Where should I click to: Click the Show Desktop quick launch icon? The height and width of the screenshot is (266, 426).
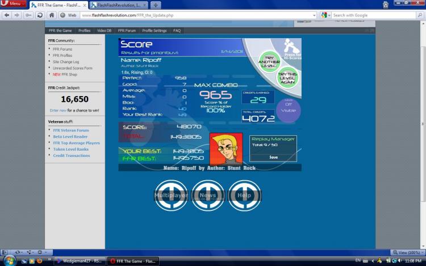pos(24,261)
